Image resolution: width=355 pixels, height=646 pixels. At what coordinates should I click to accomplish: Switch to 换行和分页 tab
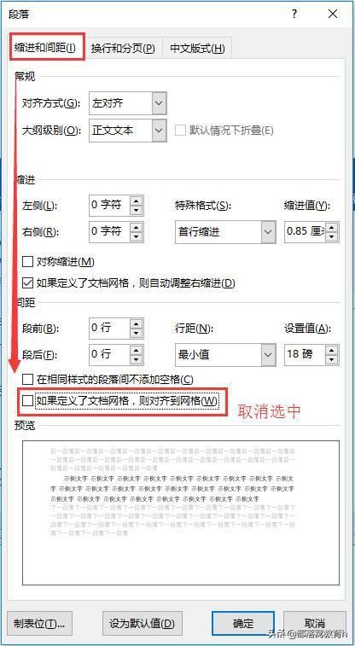123,48
